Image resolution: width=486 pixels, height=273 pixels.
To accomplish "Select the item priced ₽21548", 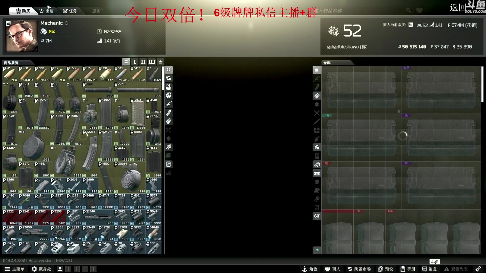I will (x=98, y=217).
